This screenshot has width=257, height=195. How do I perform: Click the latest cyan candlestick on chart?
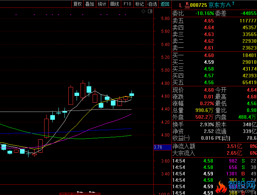132,94
